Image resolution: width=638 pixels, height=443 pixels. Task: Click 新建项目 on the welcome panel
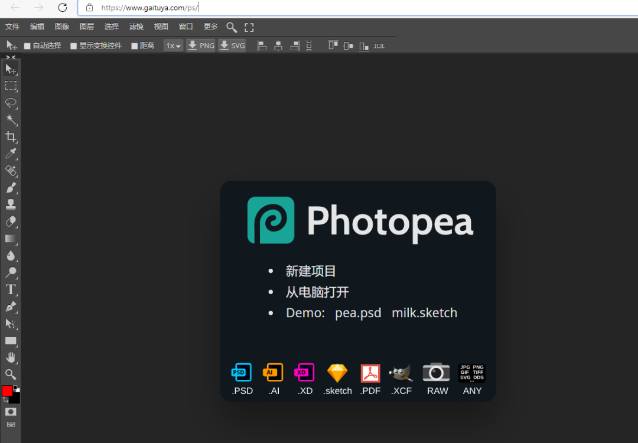(311, 271)
